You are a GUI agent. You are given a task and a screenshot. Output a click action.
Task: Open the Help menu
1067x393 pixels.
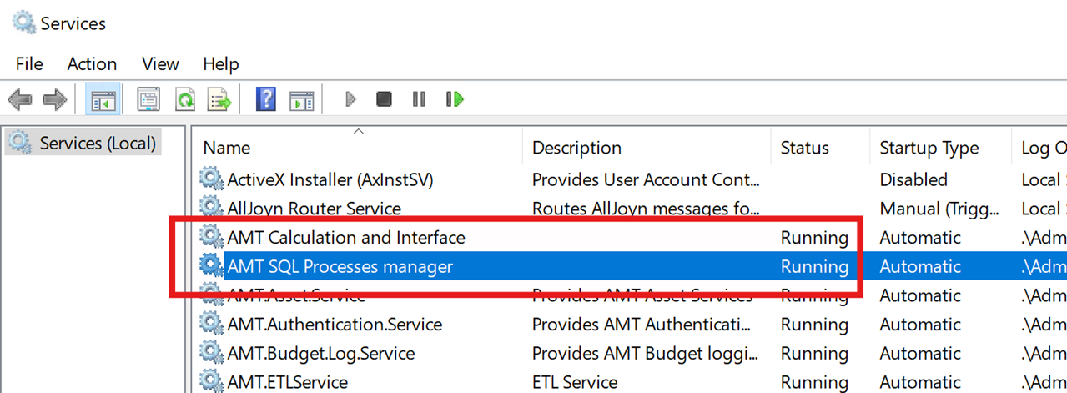221,63
